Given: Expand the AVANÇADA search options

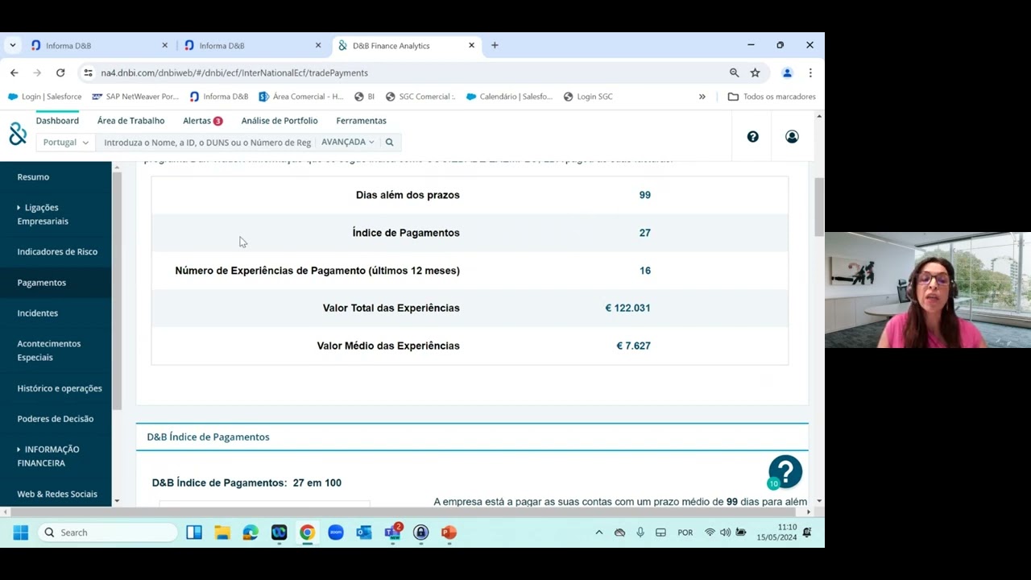Looking at the screenshot, I should [347, 142].
